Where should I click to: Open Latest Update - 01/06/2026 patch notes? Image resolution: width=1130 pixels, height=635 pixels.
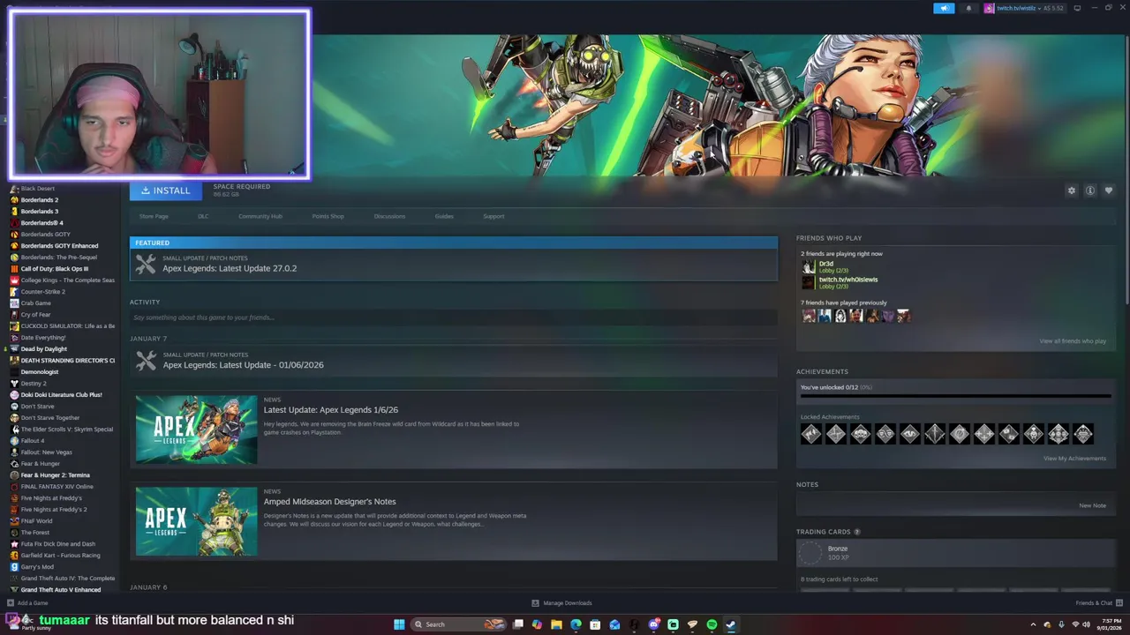pyautogui.click(x=454, y=361)
